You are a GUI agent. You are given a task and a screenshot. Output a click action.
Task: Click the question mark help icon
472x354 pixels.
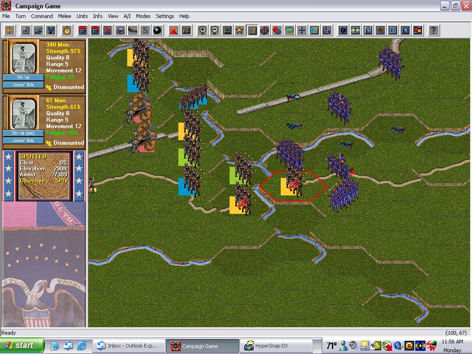tap(433, 30)
